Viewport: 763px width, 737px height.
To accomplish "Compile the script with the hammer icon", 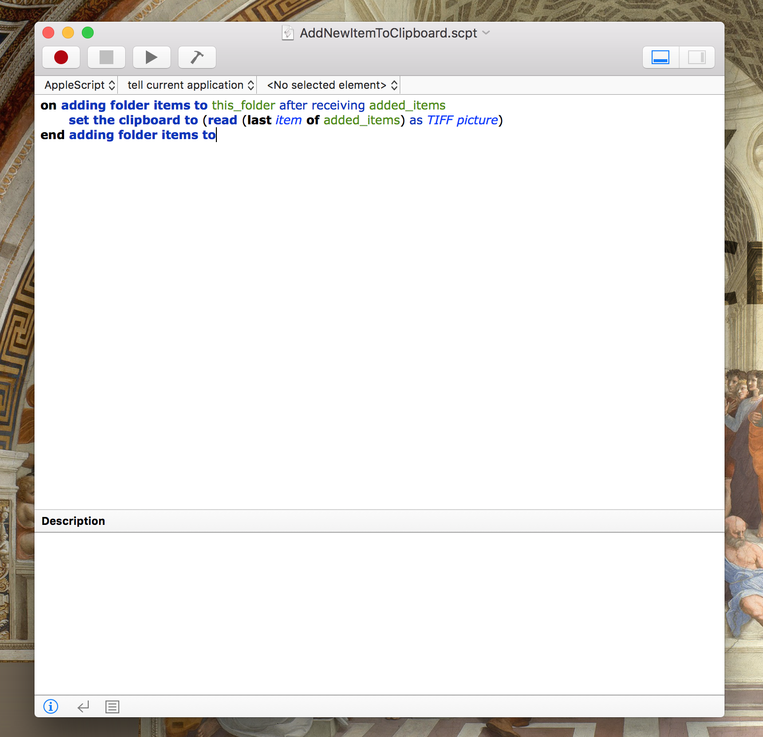I will 197,57.
